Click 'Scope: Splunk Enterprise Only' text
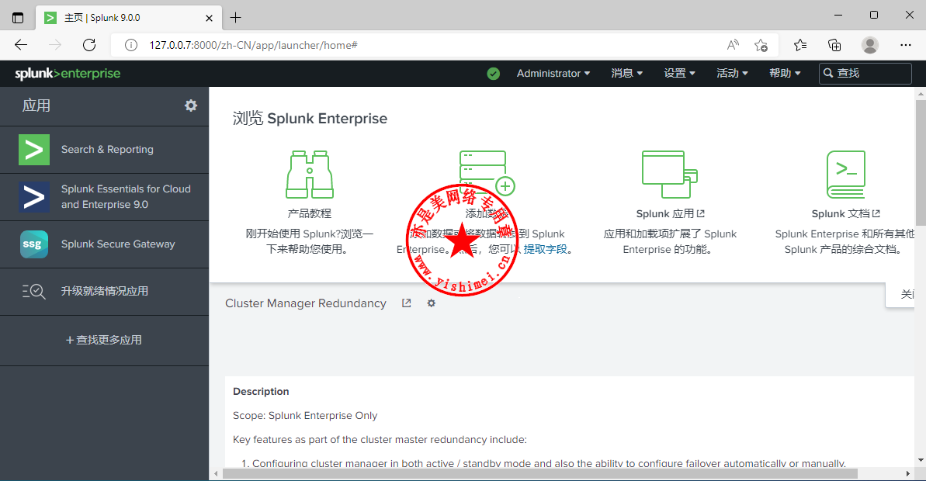 305,416
